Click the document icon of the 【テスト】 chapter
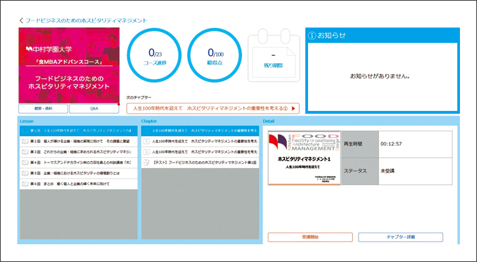Image resolution: width=477 pixels, height=262 pixels. point(147,163)
